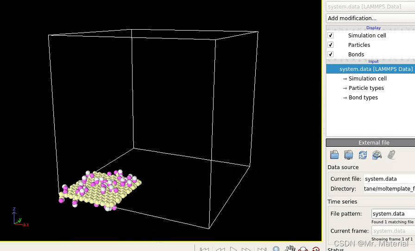Click the Current file field showing system.data

tap(390, 179)
